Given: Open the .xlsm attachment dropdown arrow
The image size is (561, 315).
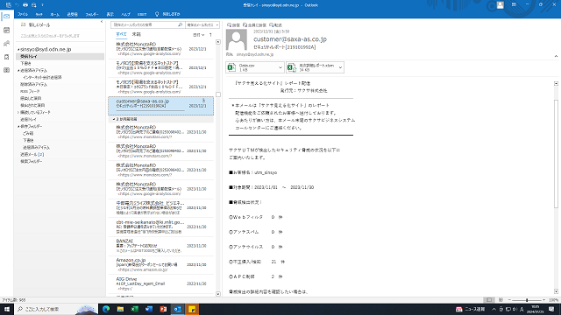Looking at the screenshot, I should point(340,67).
